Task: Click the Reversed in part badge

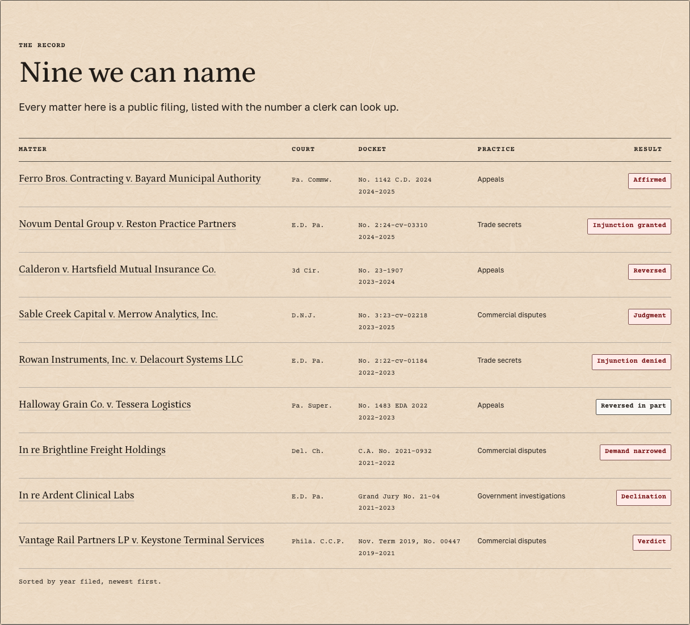Action: pos(633,406)
